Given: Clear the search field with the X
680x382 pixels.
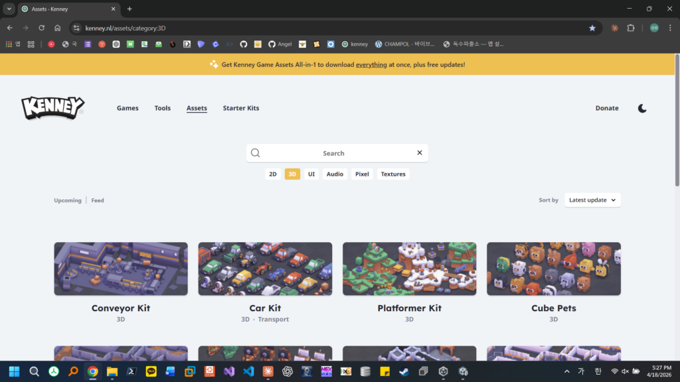Looking at the screenshot, I should pyautogui.click(x=420, y=153).
